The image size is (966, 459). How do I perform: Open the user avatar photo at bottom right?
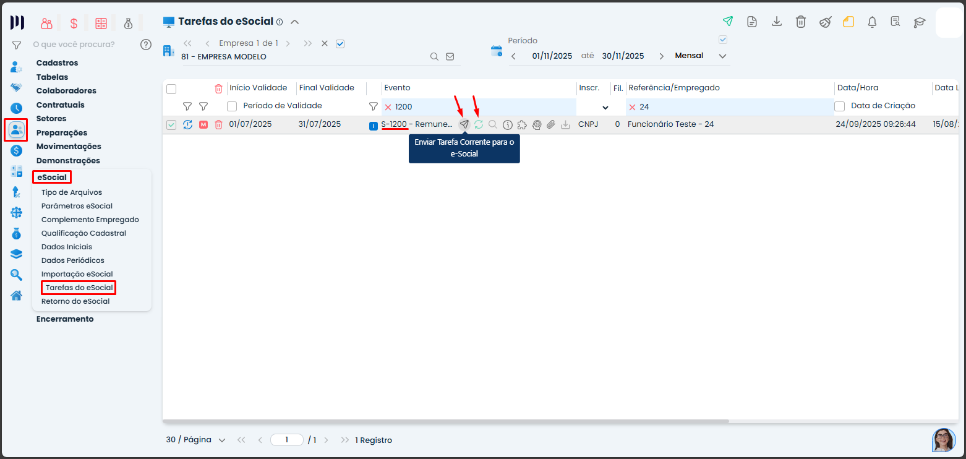(944, 440)
